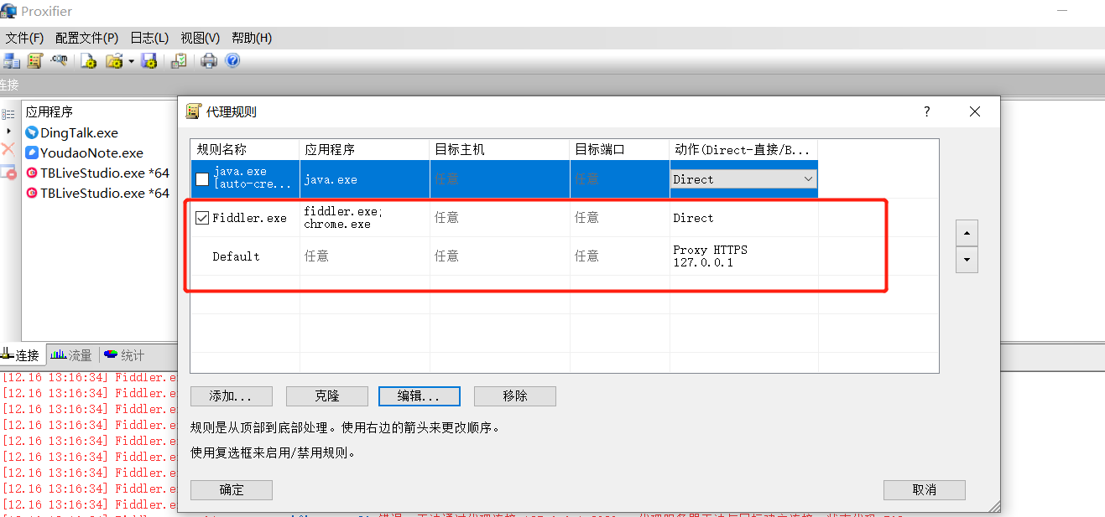The image size is (1105, 517).
Task: Click the red X icon in the connections sidebar
Action: [x=8, y=149]
